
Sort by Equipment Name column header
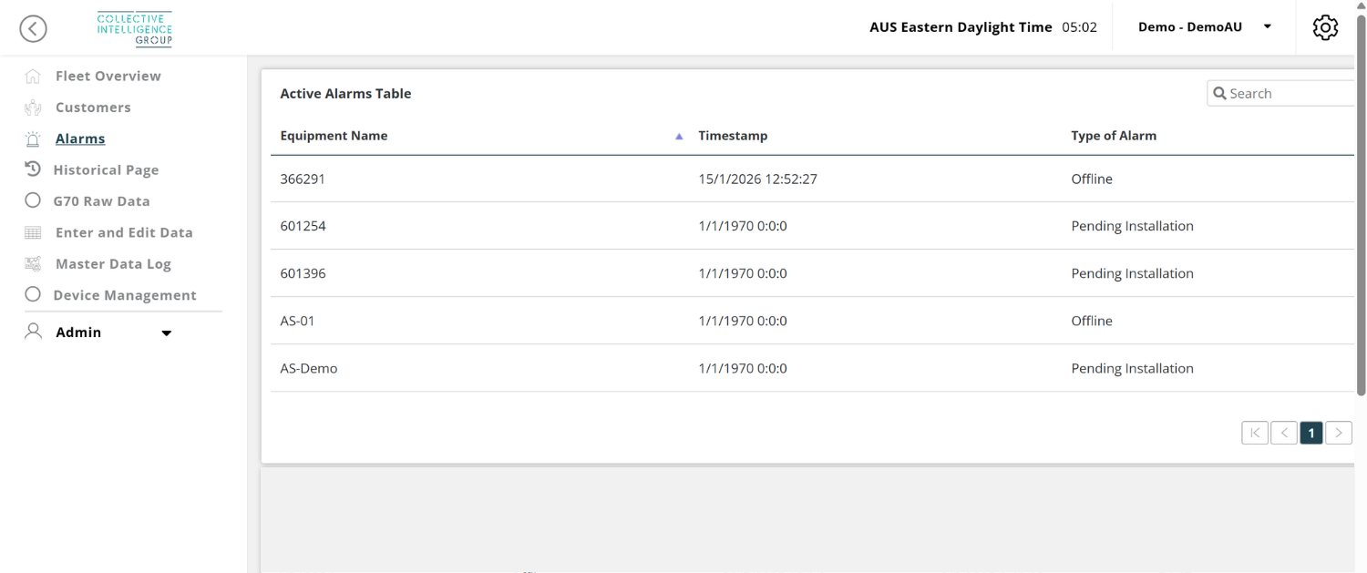point(334,136)
